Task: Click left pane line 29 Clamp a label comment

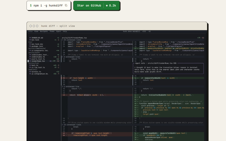Action: pyautogui.click(x=97, y=55)
